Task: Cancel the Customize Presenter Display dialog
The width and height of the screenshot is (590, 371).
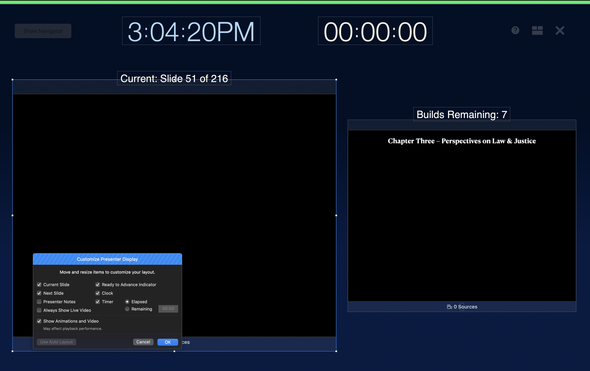Action: point(143,342)
